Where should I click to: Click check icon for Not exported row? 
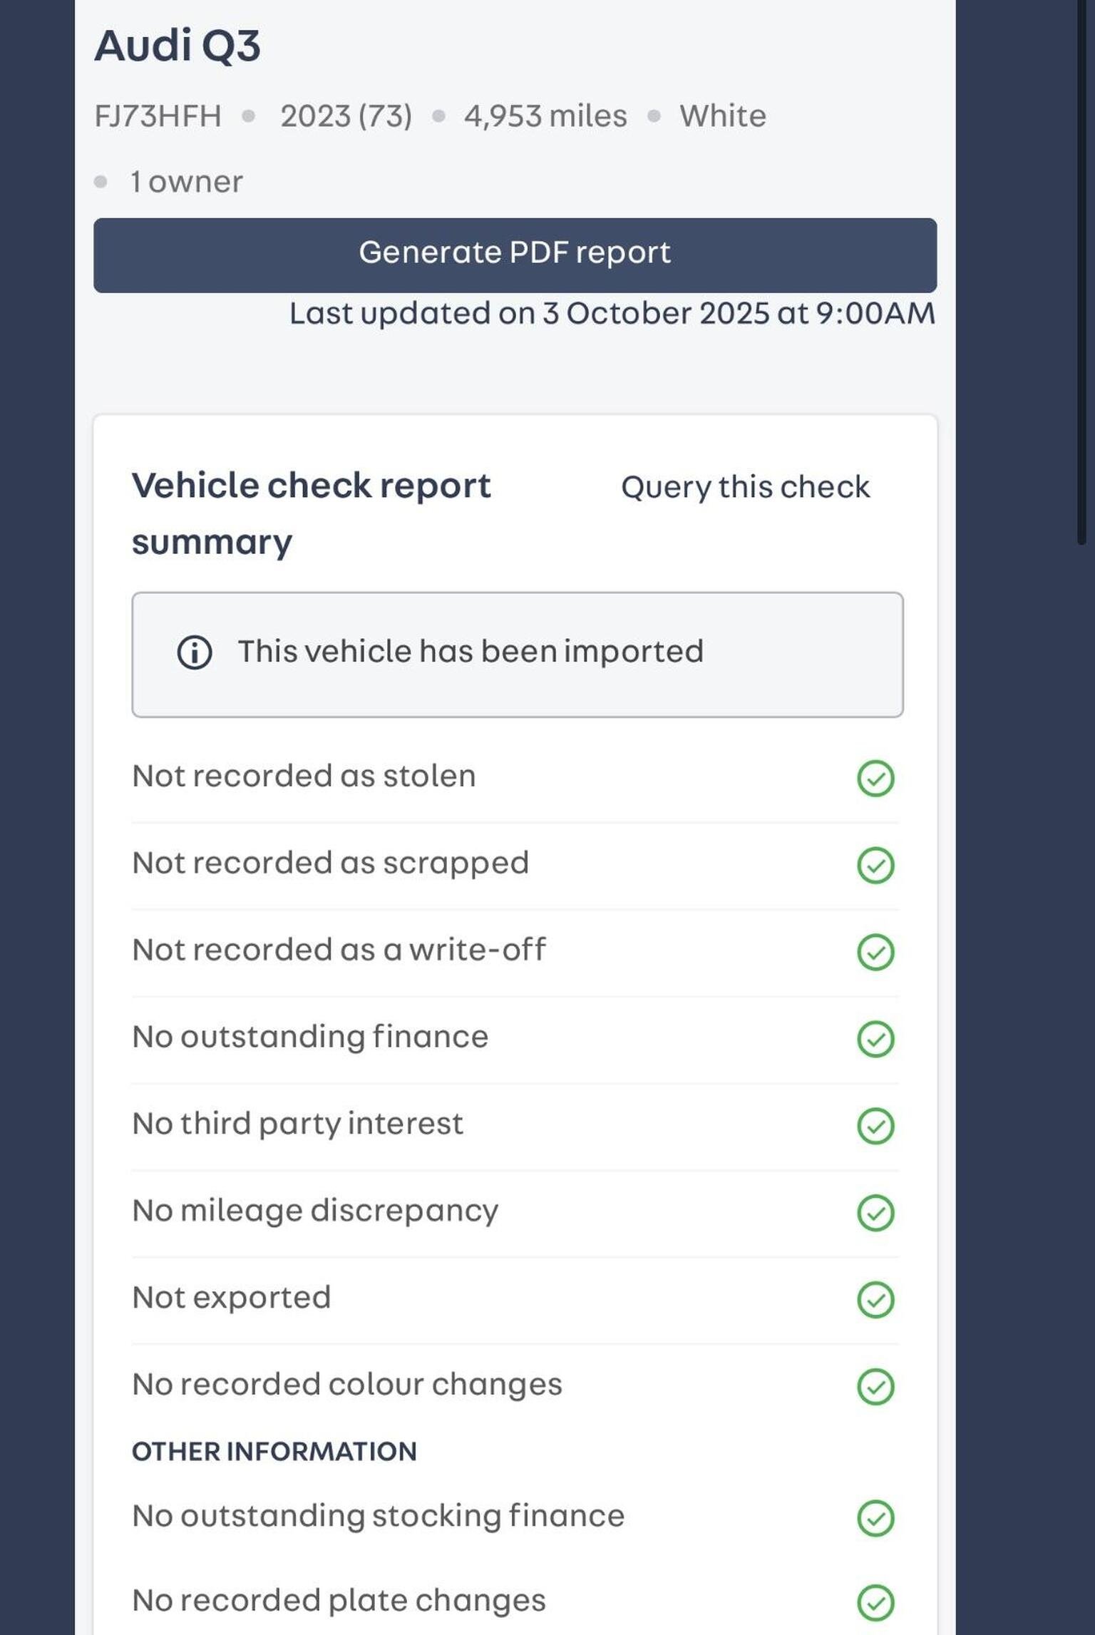coord(875,1300)
